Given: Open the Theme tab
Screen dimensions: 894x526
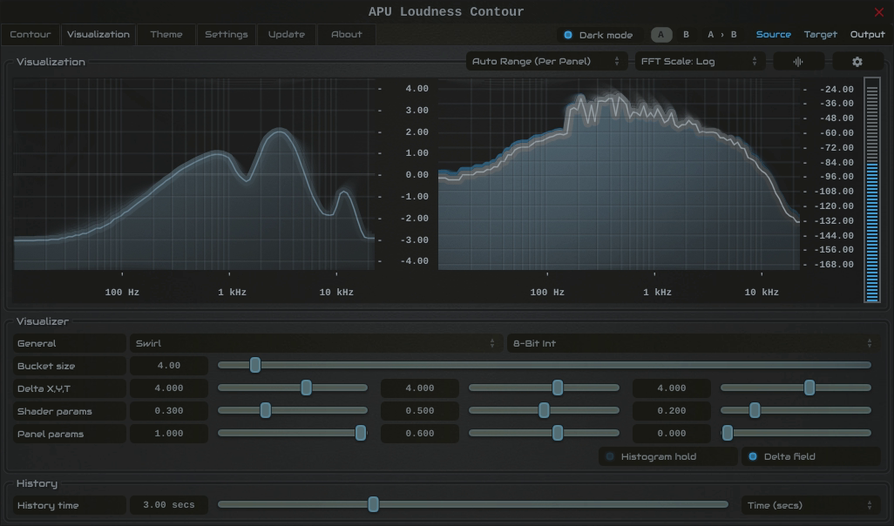Looking at the screenshot, I should [x=166, y=34].
